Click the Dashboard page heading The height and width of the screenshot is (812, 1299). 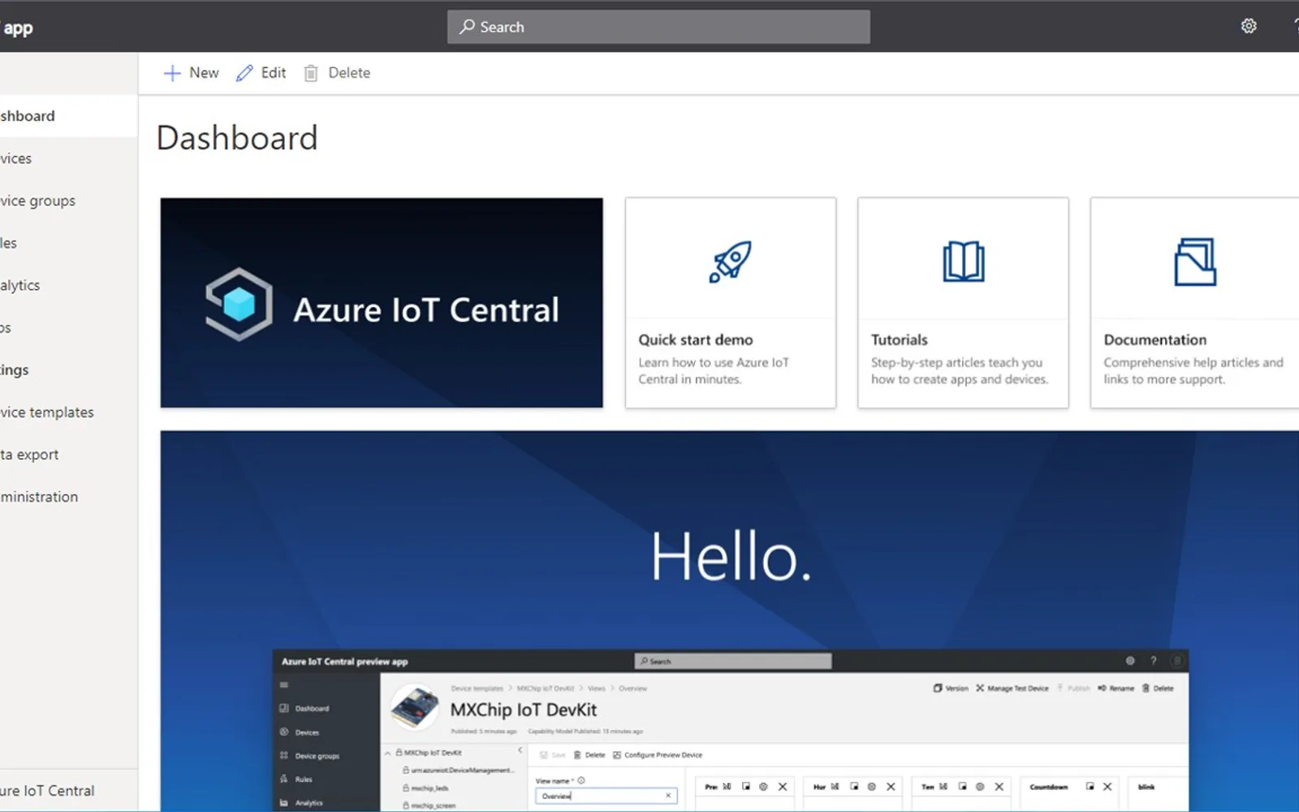(237, 138)
